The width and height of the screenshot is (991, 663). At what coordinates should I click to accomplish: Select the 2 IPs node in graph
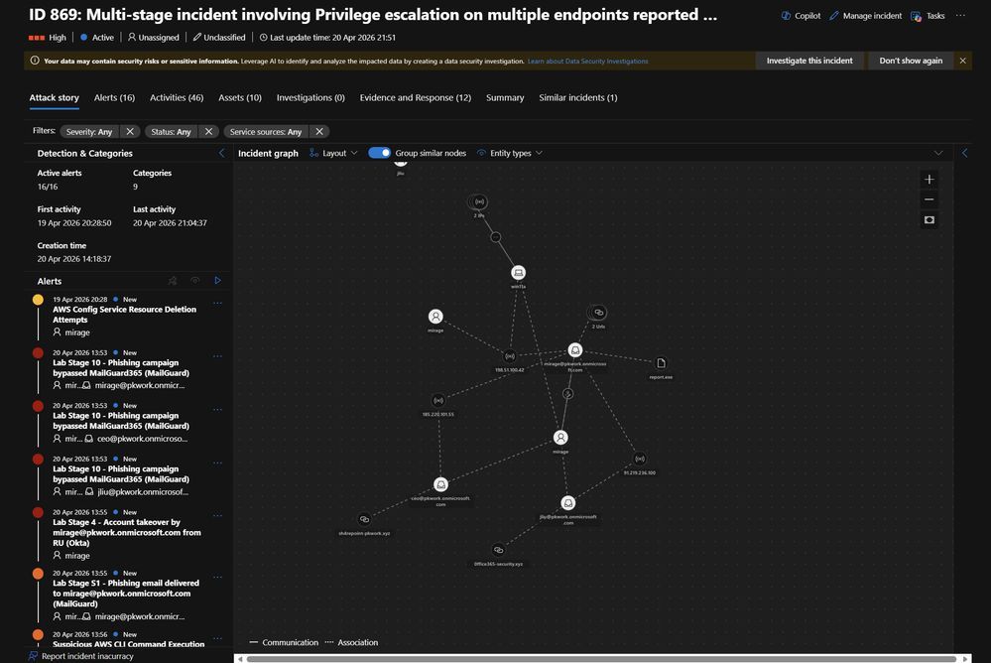click(479, 202)
